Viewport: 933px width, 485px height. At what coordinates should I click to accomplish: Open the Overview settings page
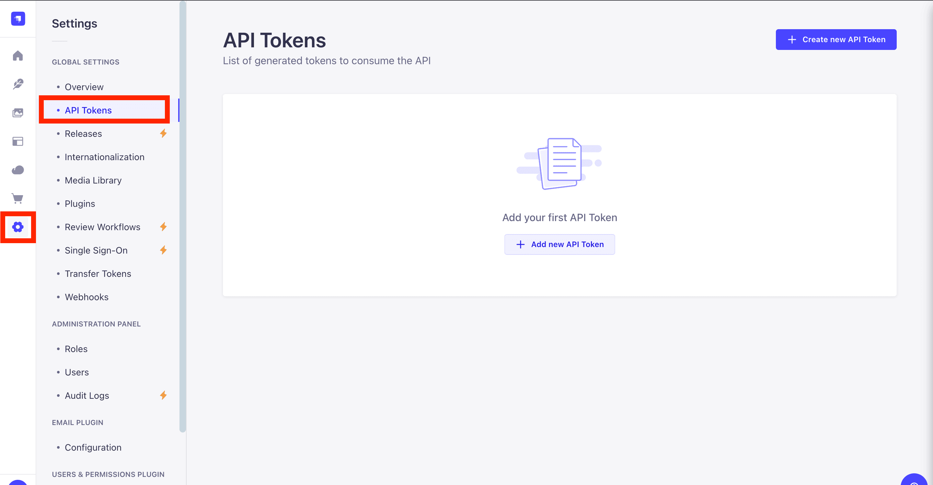click(x=84, y=87)
